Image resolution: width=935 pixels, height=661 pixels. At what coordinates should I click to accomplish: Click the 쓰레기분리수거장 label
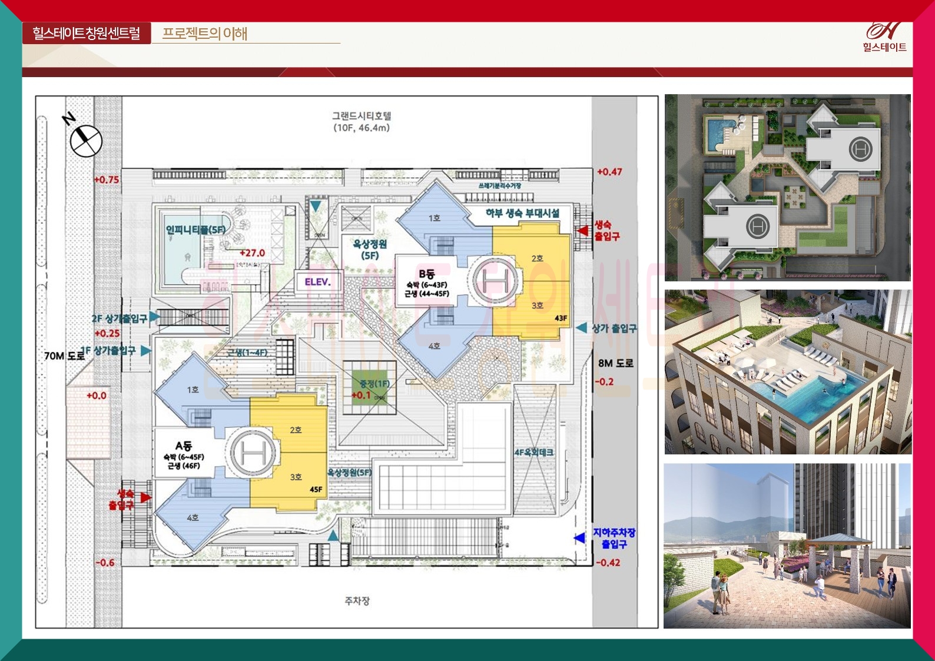click(500, 185)
